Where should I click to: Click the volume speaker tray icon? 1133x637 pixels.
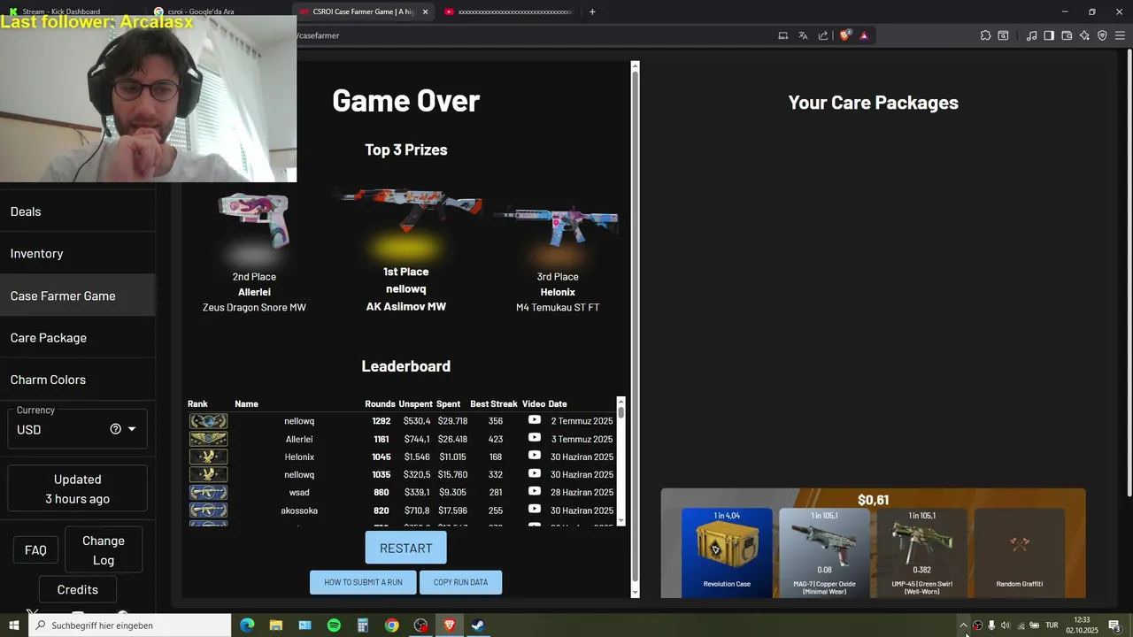point(1005,625)
